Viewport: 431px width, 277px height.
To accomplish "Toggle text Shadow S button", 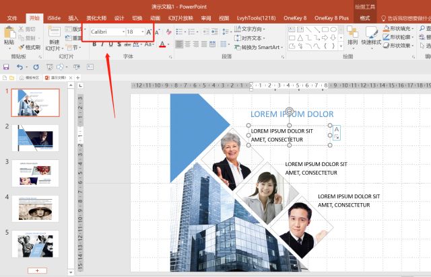I will coord(119,44).
